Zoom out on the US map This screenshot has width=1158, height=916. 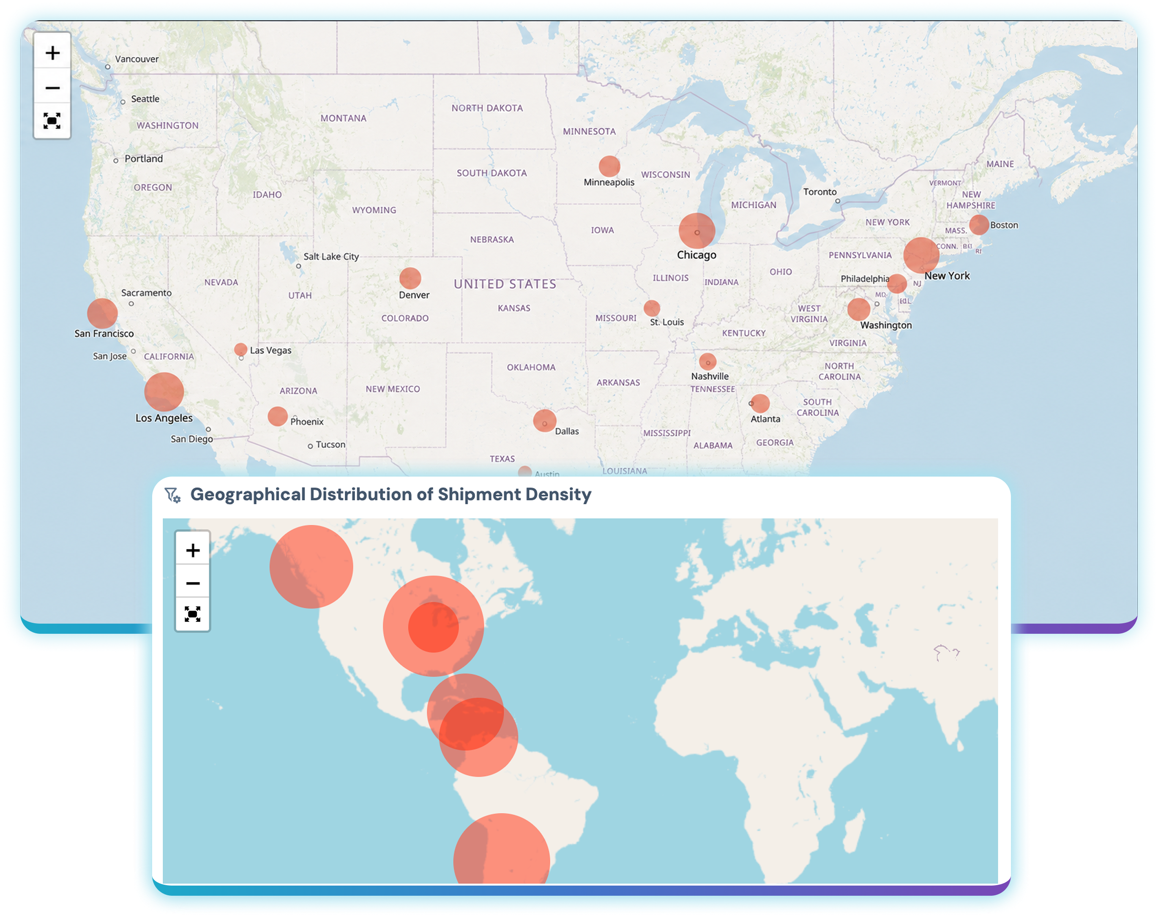52,87
